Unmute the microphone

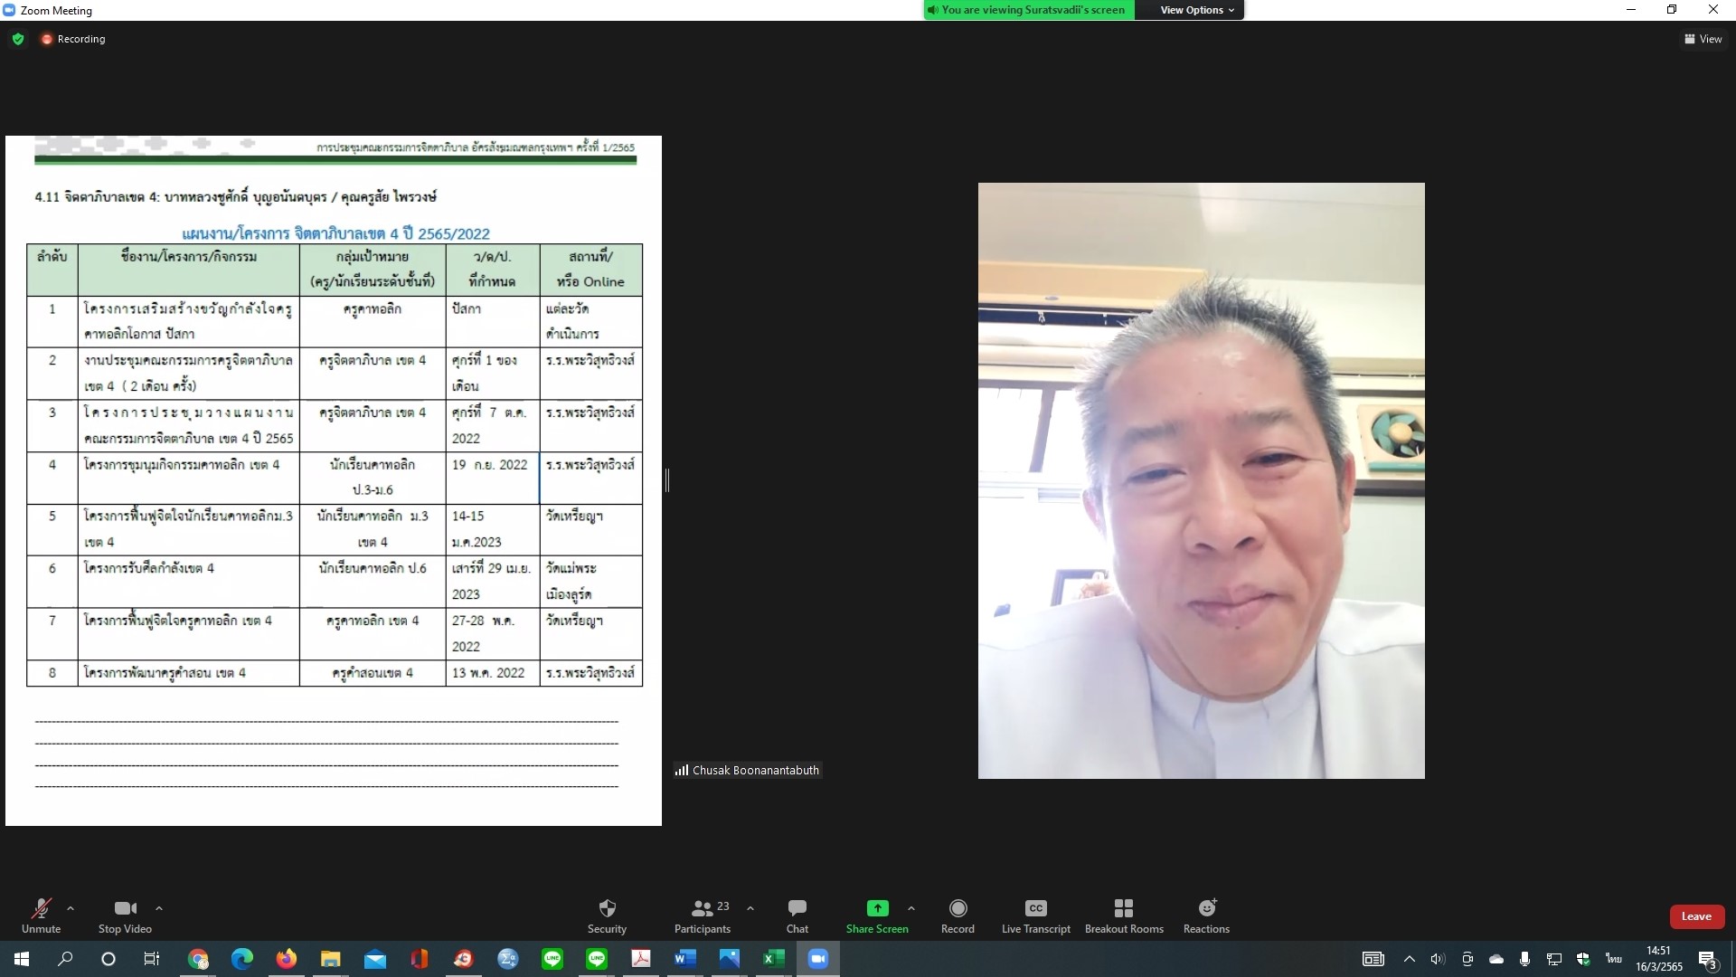41,915
